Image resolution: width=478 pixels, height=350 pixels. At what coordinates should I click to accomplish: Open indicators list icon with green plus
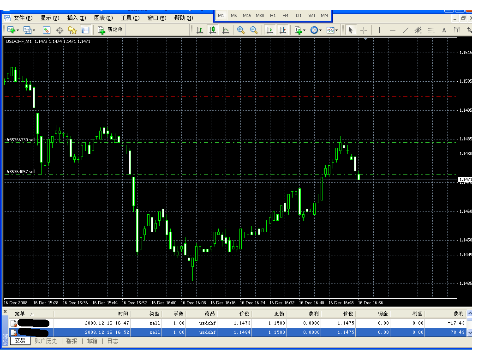[299, 30]
